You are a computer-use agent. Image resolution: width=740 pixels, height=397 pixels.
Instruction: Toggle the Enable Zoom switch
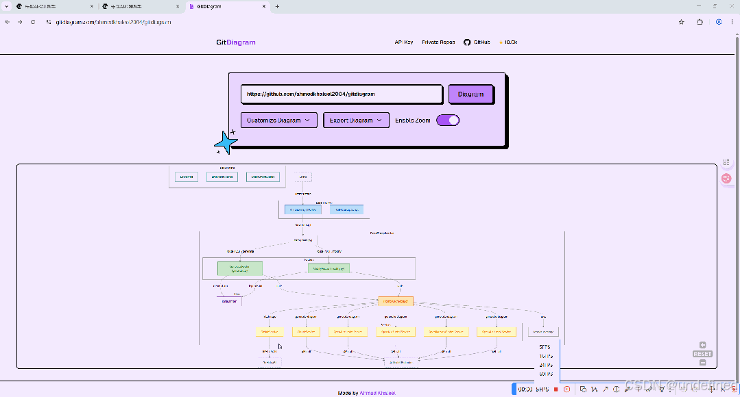pos(448,120)
